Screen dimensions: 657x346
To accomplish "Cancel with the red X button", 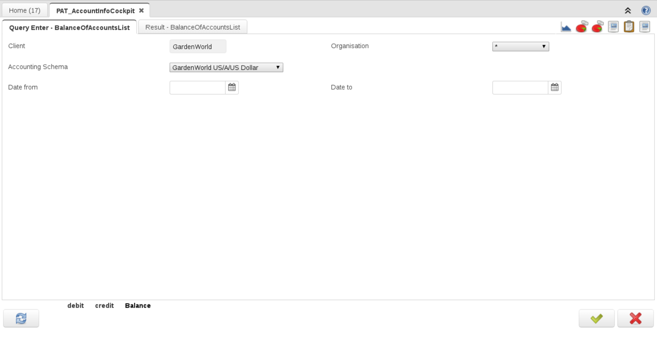I will 635,318.
